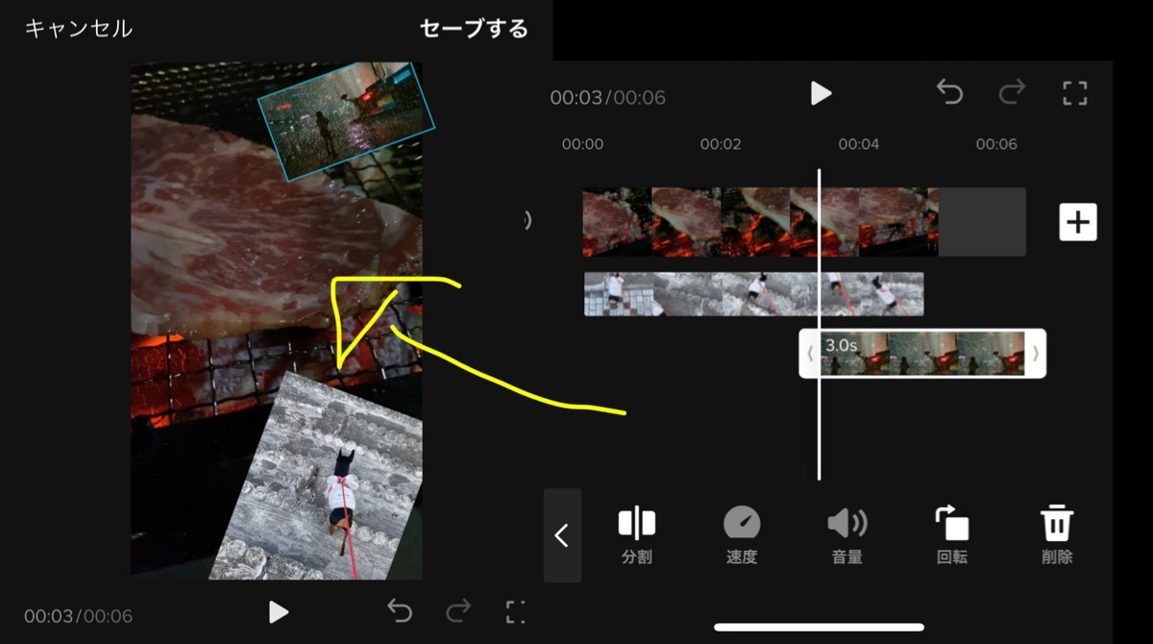1153x644 pixels.
Task: Redo the edit with the redo arrow
Action: (x=1011, y=92)
